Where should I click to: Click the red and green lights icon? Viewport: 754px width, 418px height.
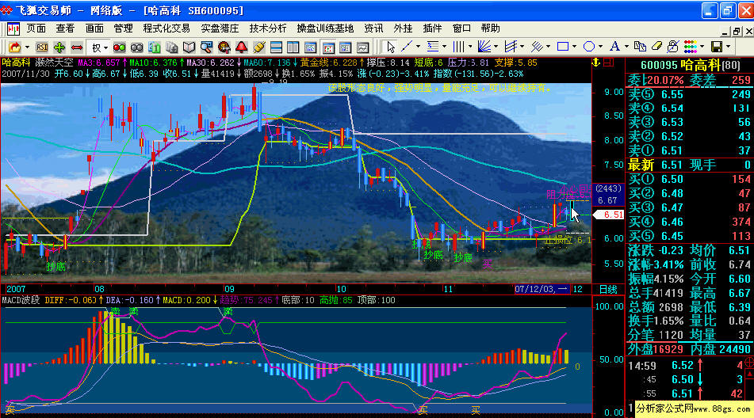119,47
